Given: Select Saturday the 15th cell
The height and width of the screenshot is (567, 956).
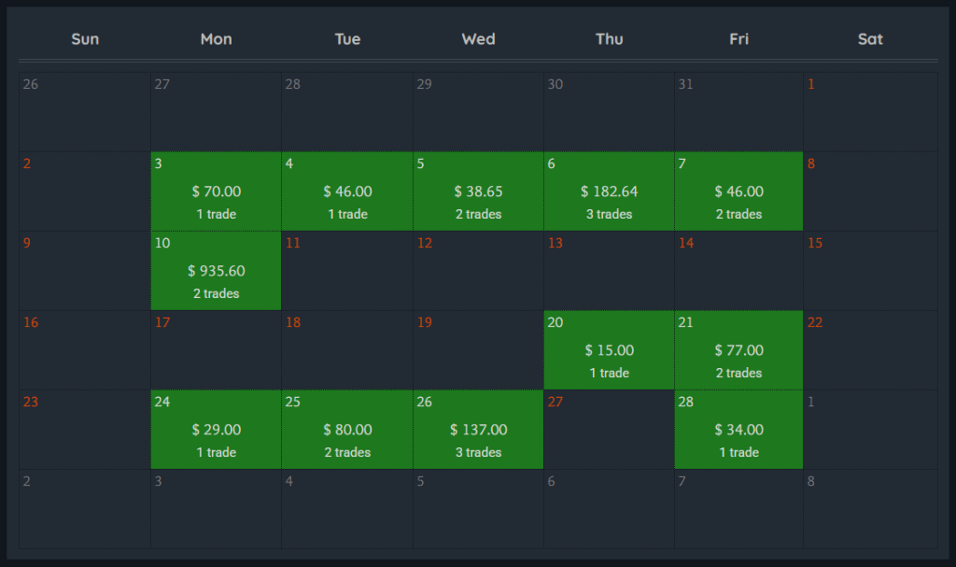Looking at the screenshot, I should 870,271.
